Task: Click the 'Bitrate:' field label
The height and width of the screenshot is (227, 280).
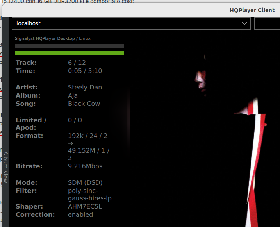Action: tap(29, 166)
